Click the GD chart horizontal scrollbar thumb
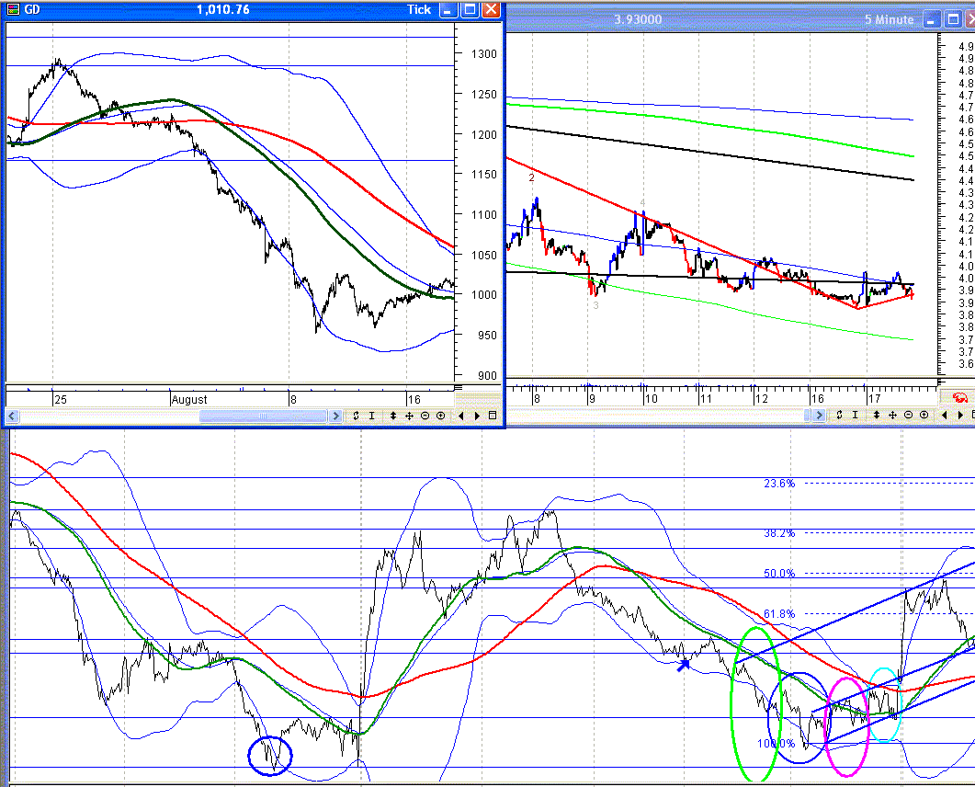 pyautogui.click(x=263, y=416)
